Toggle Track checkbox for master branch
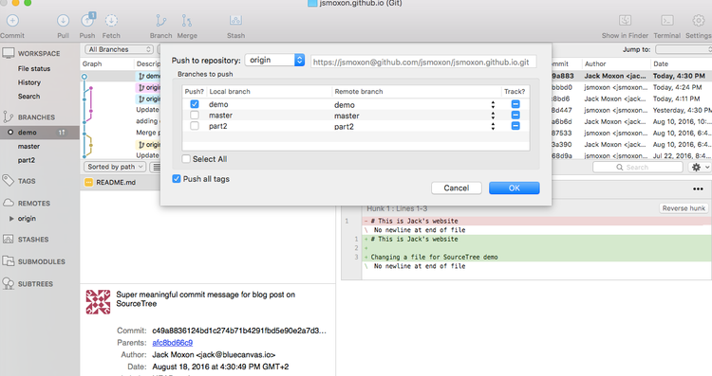This screenshot has height=376, width=712. [515, 115]
